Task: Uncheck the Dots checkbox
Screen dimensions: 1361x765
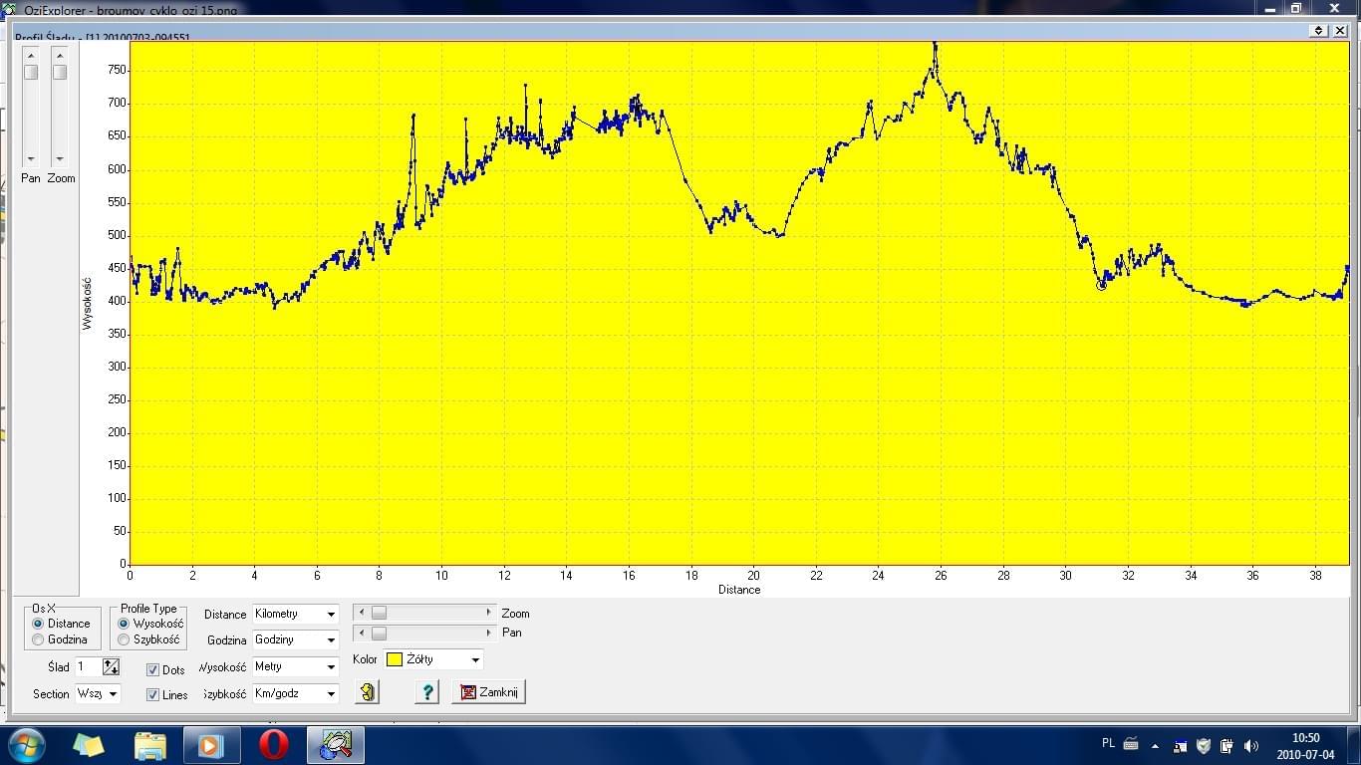Action: coord(153,670)
